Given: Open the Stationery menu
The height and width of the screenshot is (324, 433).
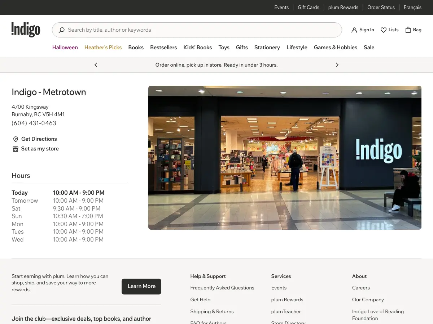Looking at the screenshot, I should [267, 48].
